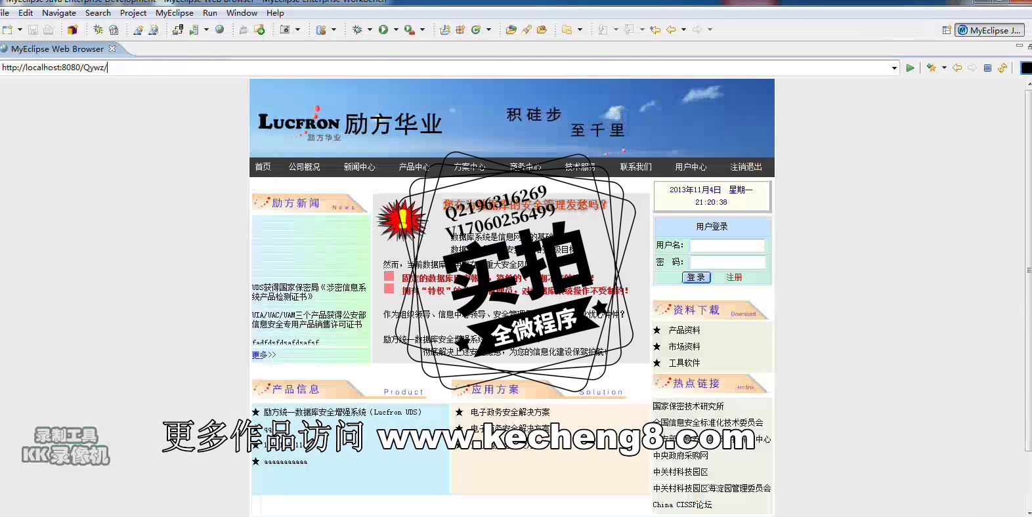The width and height of the screenshot is (1032, 517).
Task: Click the 密码 password input field
Action: (727, 262)
